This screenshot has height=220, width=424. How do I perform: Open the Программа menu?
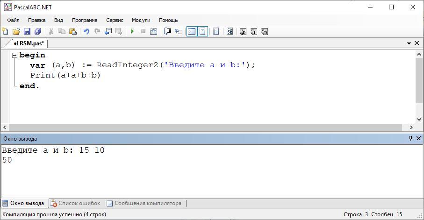pos(85,20)
